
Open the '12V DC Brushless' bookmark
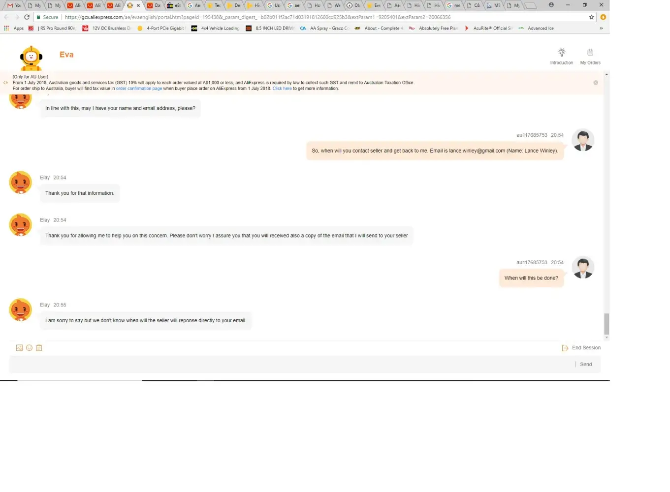pyautogui.click(x=106, y=28)
